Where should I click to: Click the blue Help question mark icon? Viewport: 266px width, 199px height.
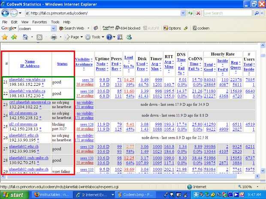pos(109,37)
